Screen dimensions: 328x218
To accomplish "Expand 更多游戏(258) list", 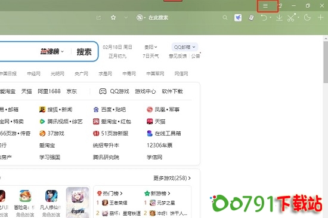I will point(172,178).
